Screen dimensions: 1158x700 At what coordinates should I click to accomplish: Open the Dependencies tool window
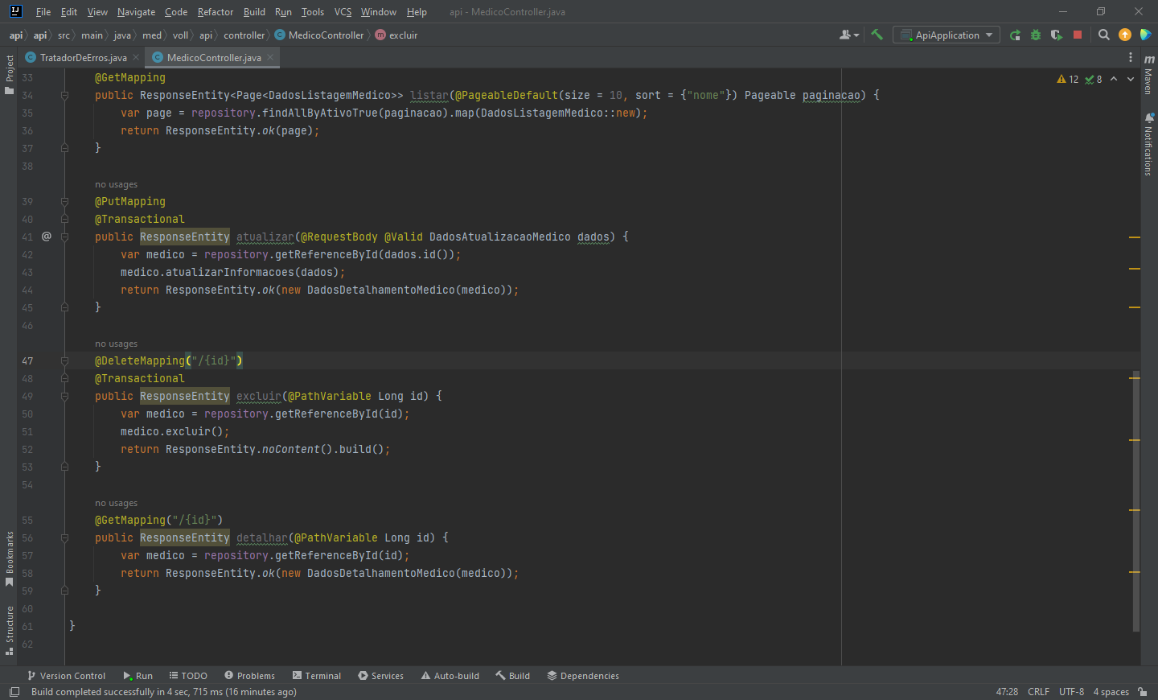(x=583, y=676)
